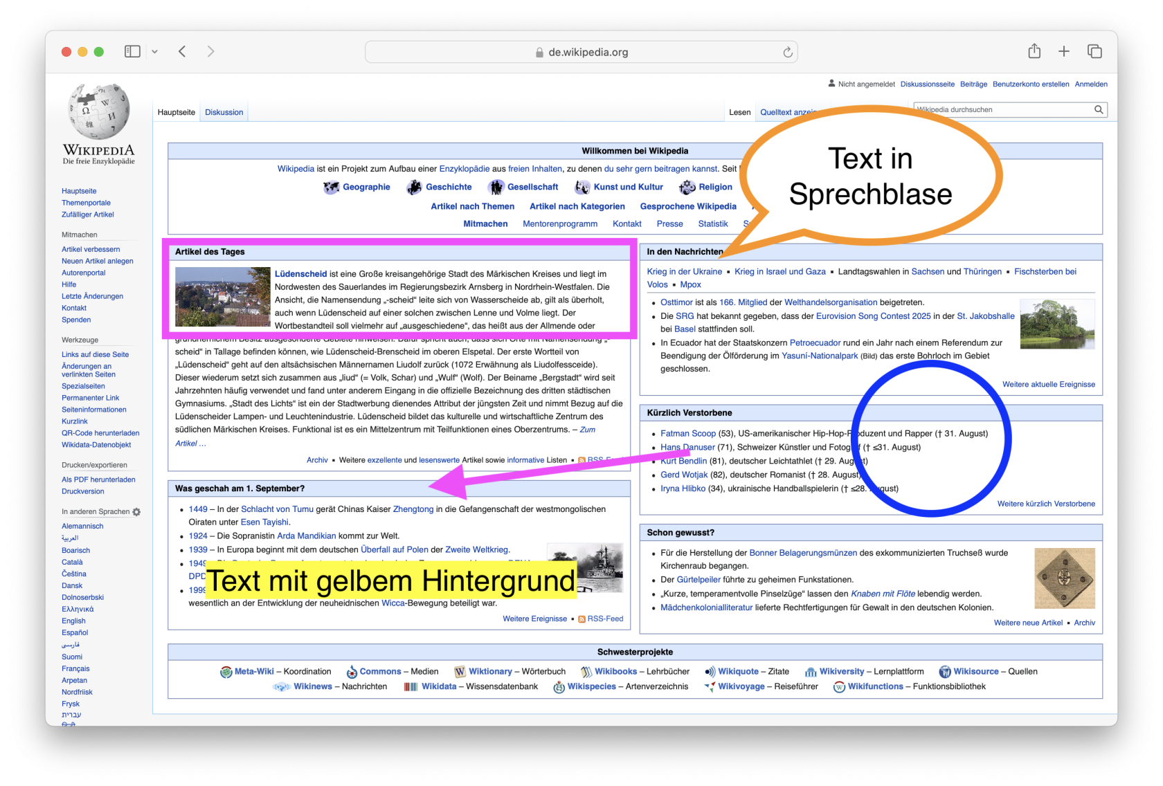Screen dimensions: 1163x786
Task: Open Safari's share icon
Action: [1034, 51]
